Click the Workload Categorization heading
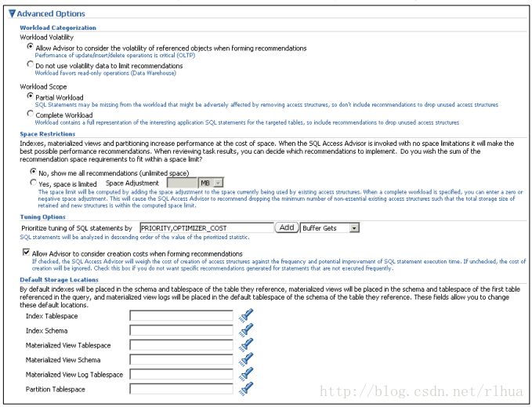This screenshot has height=407, width=532. pyautogui.click(x=58, y=27)
